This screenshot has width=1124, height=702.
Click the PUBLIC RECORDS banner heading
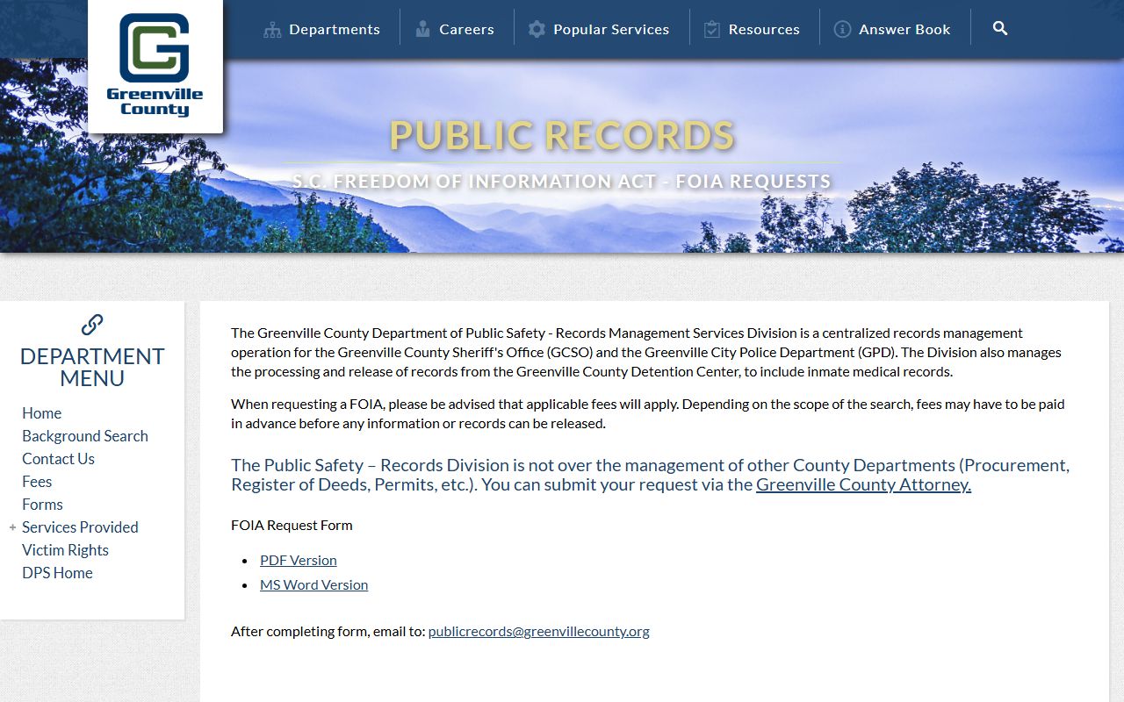pos(562,135)
